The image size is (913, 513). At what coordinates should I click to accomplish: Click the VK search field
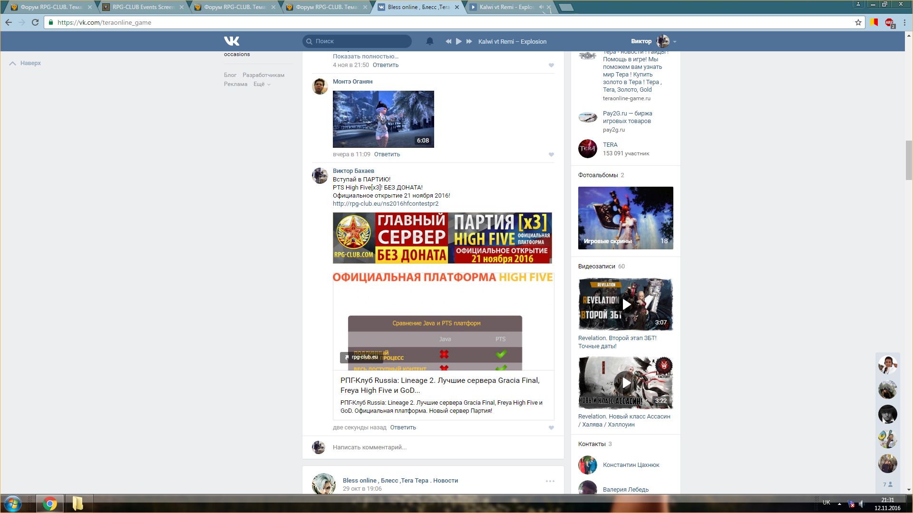click(x=357, y=41)
